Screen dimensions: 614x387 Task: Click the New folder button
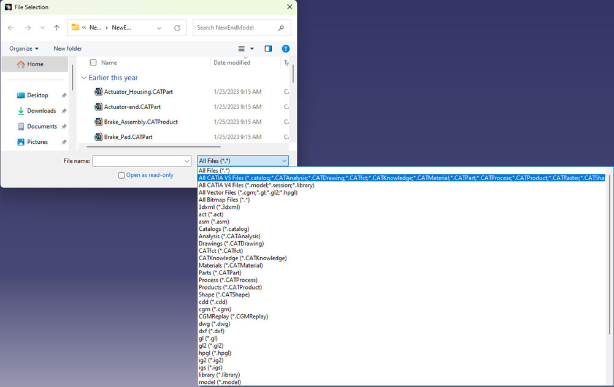point(67,49)
